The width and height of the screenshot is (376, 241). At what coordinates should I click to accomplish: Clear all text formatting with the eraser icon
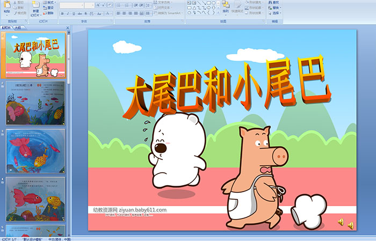point(110,5)
